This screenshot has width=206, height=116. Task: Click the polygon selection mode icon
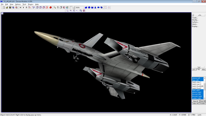[33, 7]
